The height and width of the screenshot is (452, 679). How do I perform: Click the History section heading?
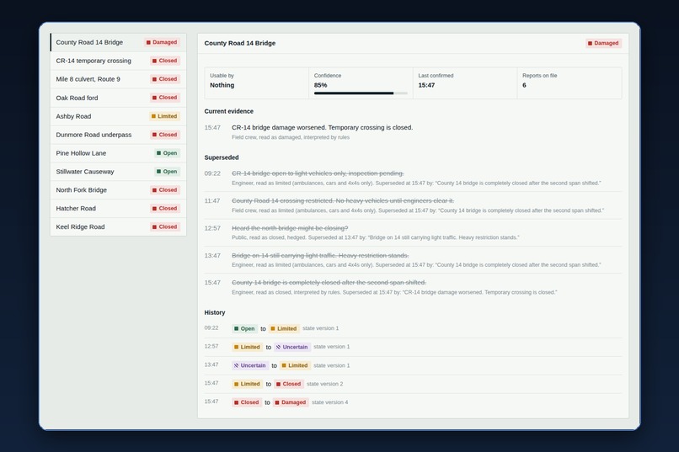[x=215, y=312]
